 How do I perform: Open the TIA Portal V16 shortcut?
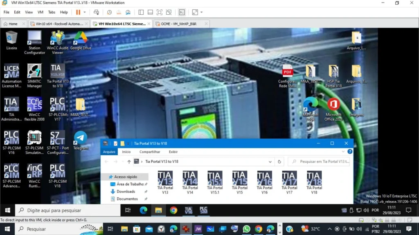pyautogui.click(x=264, y=182)
